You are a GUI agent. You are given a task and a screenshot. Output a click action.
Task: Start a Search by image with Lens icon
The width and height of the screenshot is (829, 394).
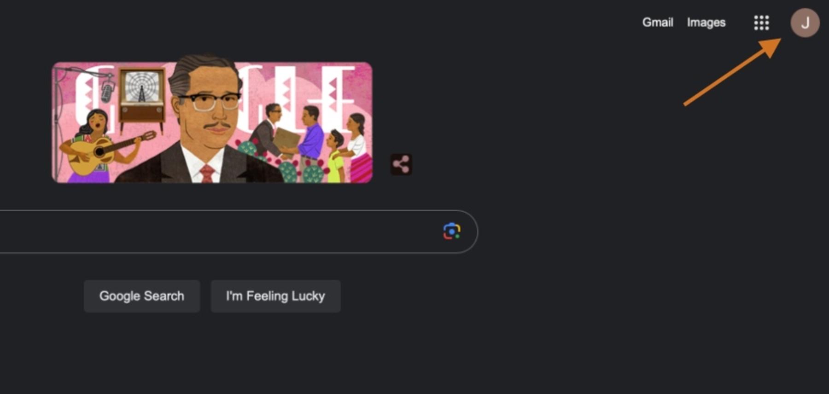(452, 231)
